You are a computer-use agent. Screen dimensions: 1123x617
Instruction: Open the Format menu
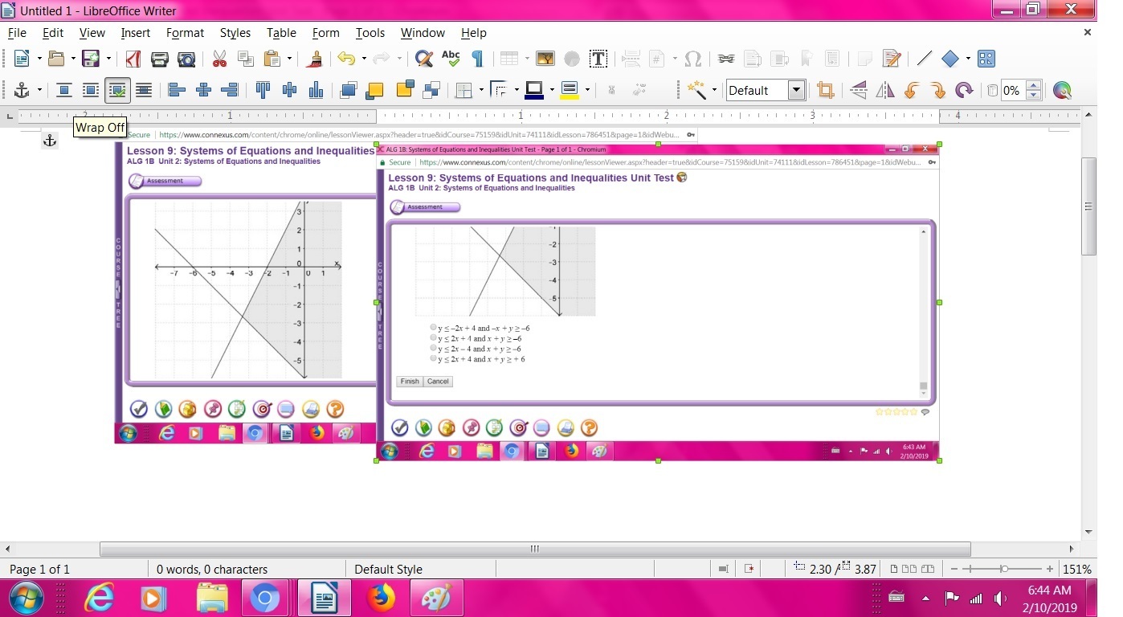point(185,33)
